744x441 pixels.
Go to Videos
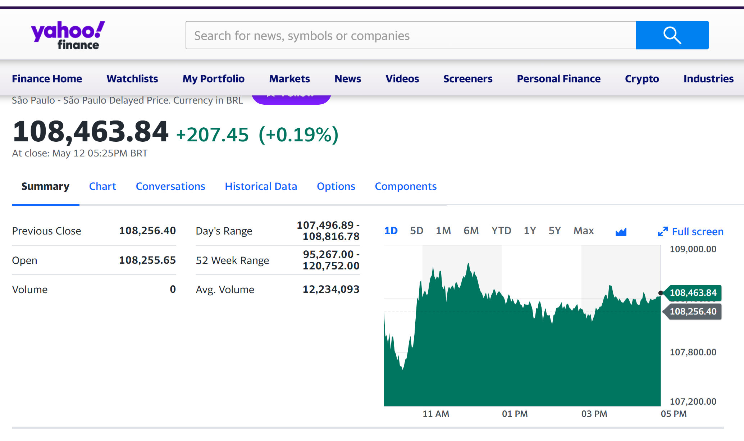coord(402,79)
